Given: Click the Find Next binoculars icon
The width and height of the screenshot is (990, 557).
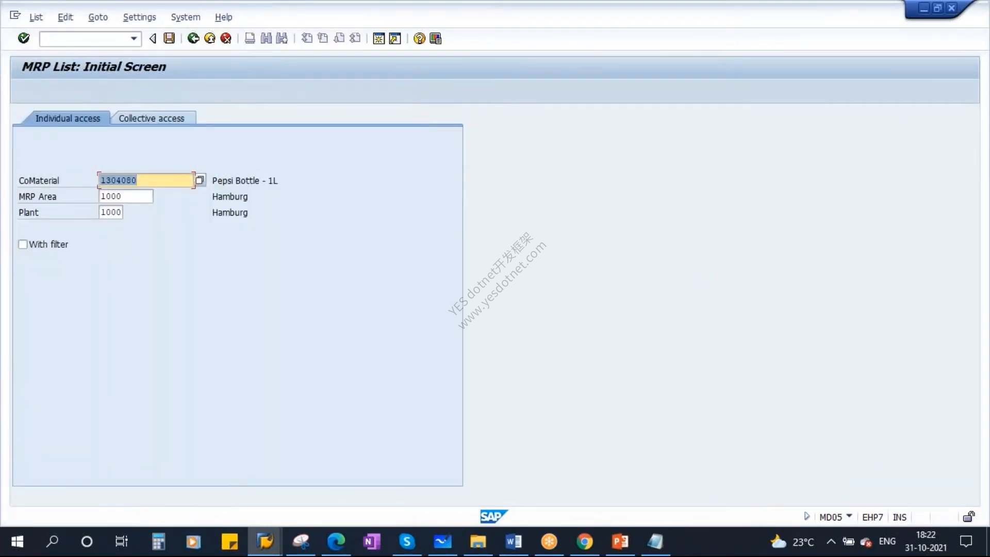Looking at the screenshot, I should 282,38.
